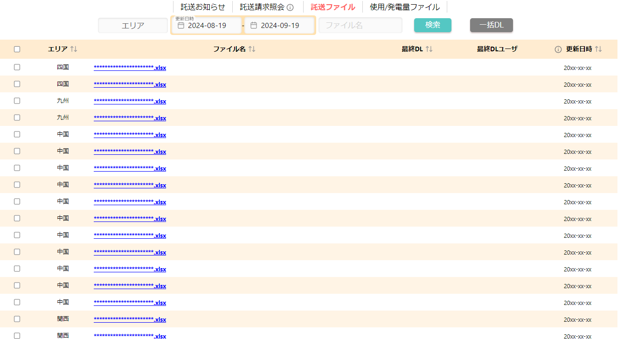Sort the table by エリア column
The height and width of the screenshot is (339, 631).
point(74,49)
